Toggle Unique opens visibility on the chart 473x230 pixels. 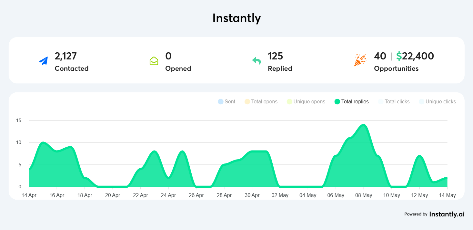coord(309,101)
